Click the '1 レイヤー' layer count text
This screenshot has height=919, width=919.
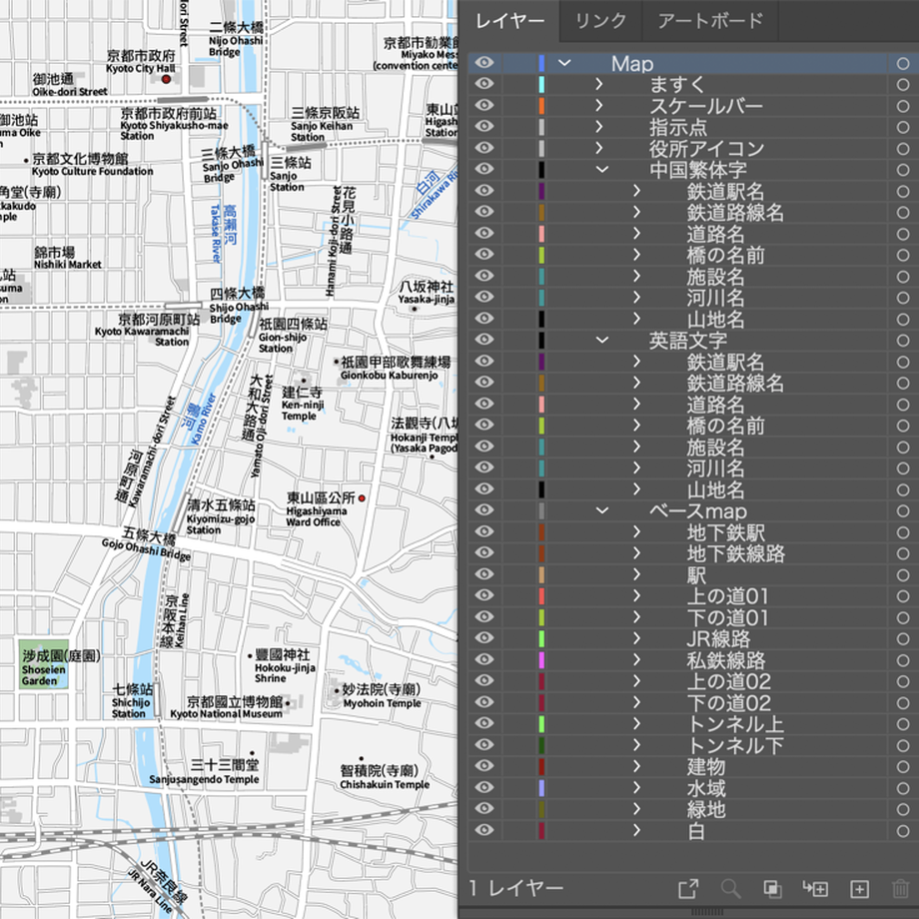[x=515, y=888]
